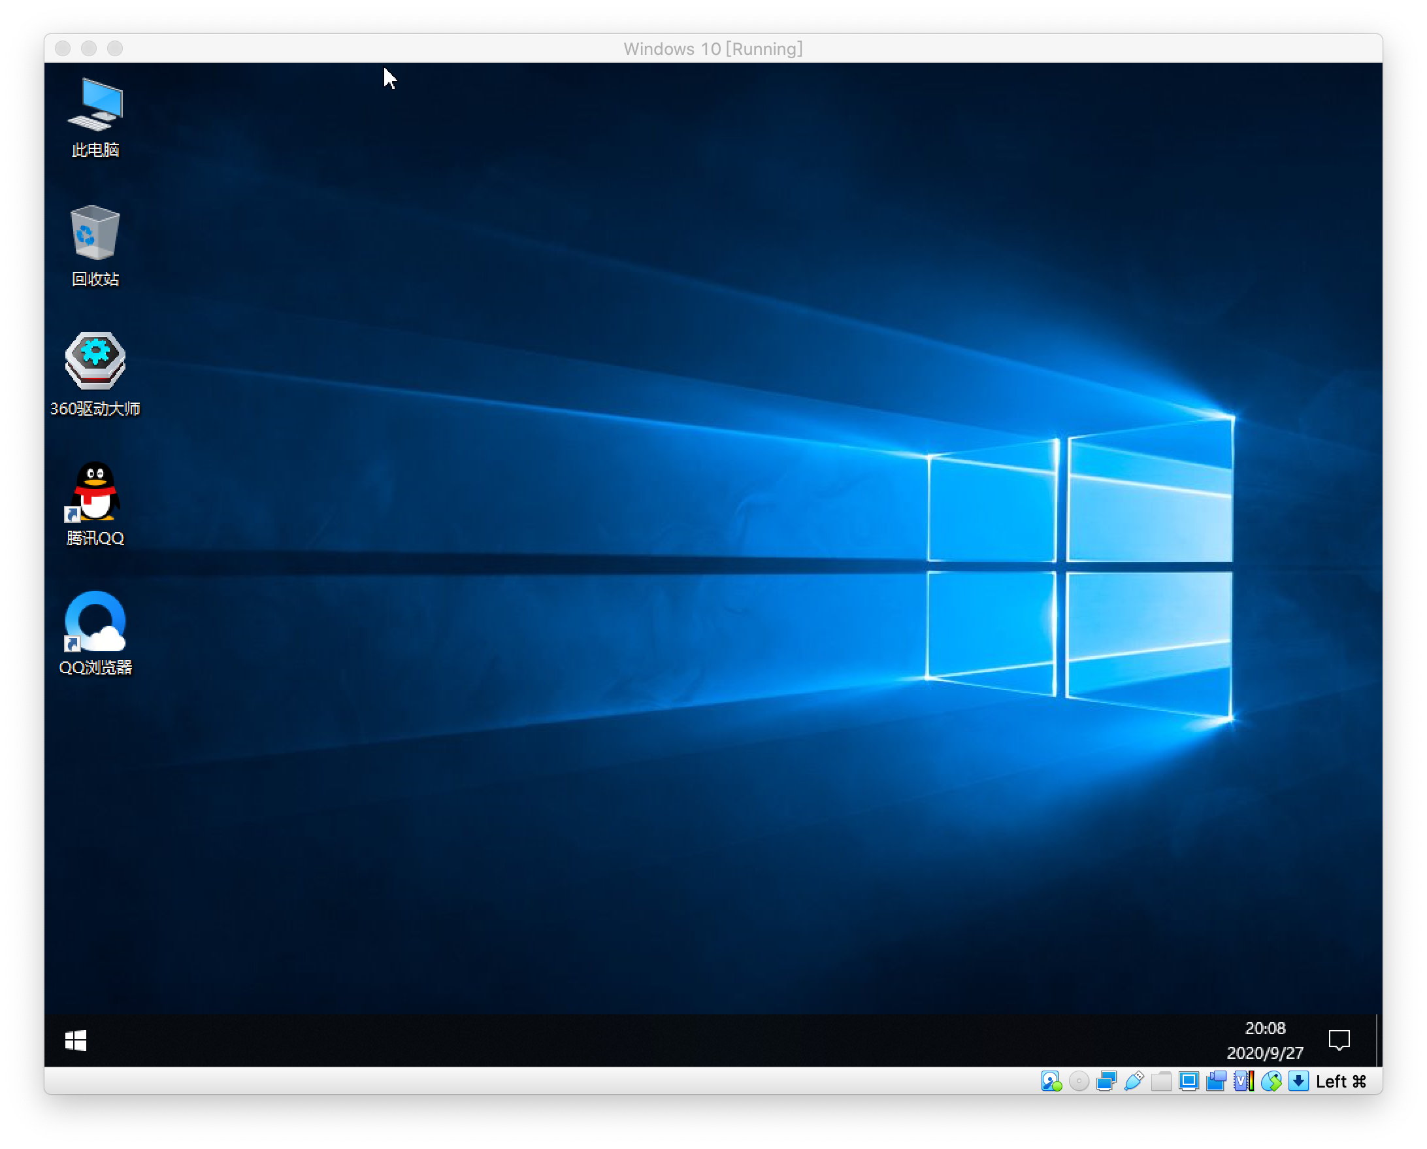Click the hard disk activity indicator
The height and width of the screenshot is (1149, 1427).
click(x=1051, y=1082)
